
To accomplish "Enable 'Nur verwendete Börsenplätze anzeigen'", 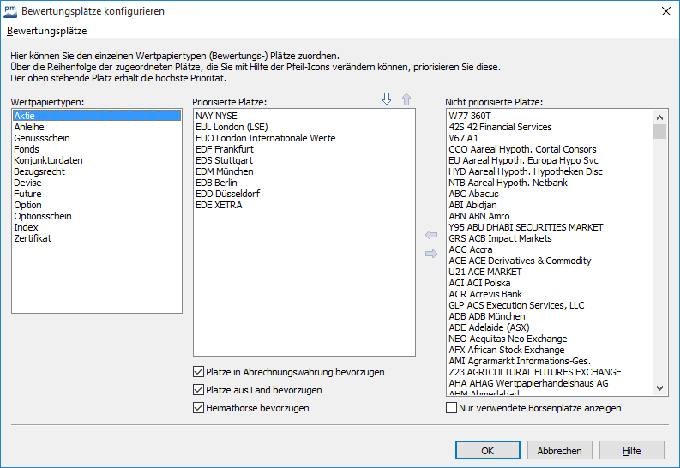I will point(452,409).
